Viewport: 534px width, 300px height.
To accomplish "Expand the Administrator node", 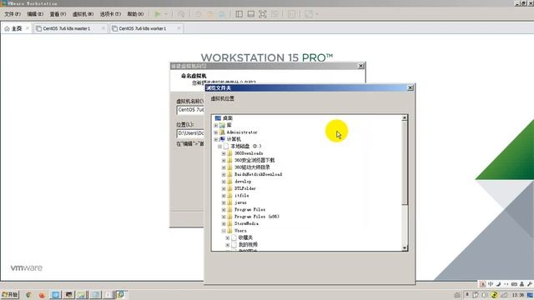I will [215, 132].
